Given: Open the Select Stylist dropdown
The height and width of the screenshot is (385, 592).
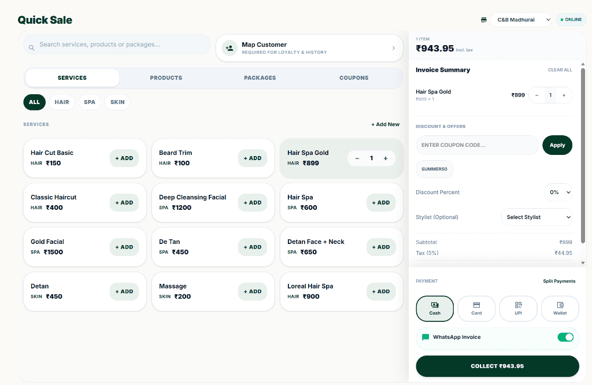Looking at the screenshot, I should tap(536, 217).
